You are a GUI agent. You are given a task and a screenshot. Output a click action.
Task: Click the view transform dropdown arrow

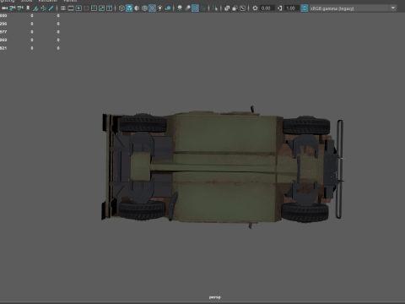click(x=393, y=8)
